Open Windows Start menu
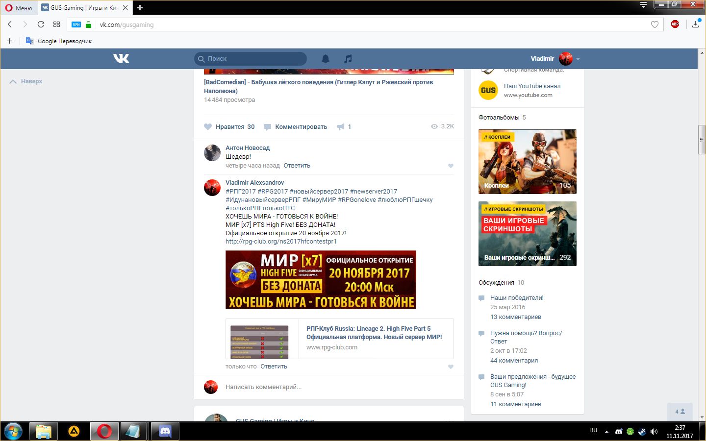Viewport: 706px width, 441px height. coord(13,431)
